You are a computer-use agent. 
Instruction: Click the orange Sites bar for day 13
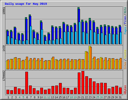(x=53, y=63)
